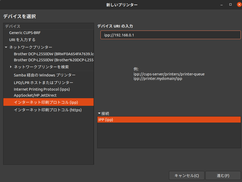Image resolution: width=242 pixels, height=182 pixels.
Task: Collapse the ネットワークプリンター tree group
Action: 6,47
